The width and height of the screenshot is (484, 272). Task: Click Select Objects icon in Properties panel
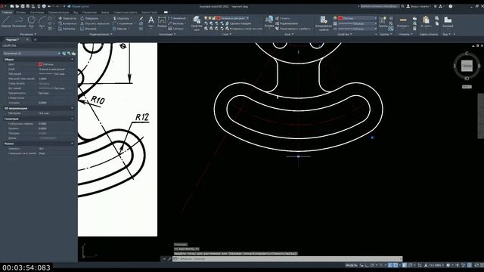[x=69, y=54]
